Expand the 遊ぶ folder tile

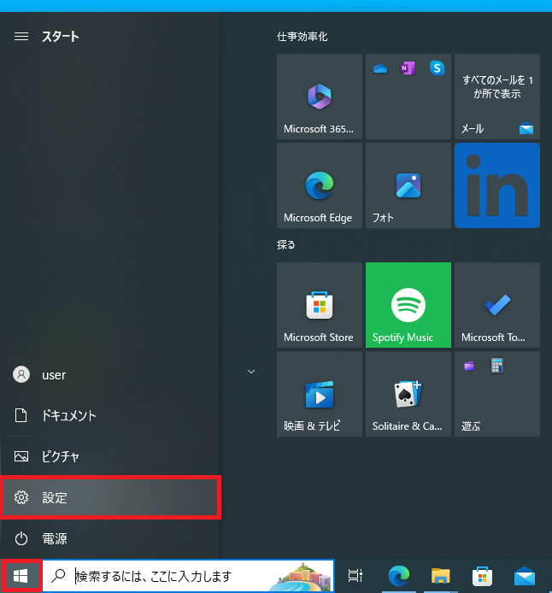tap(496, 394)
